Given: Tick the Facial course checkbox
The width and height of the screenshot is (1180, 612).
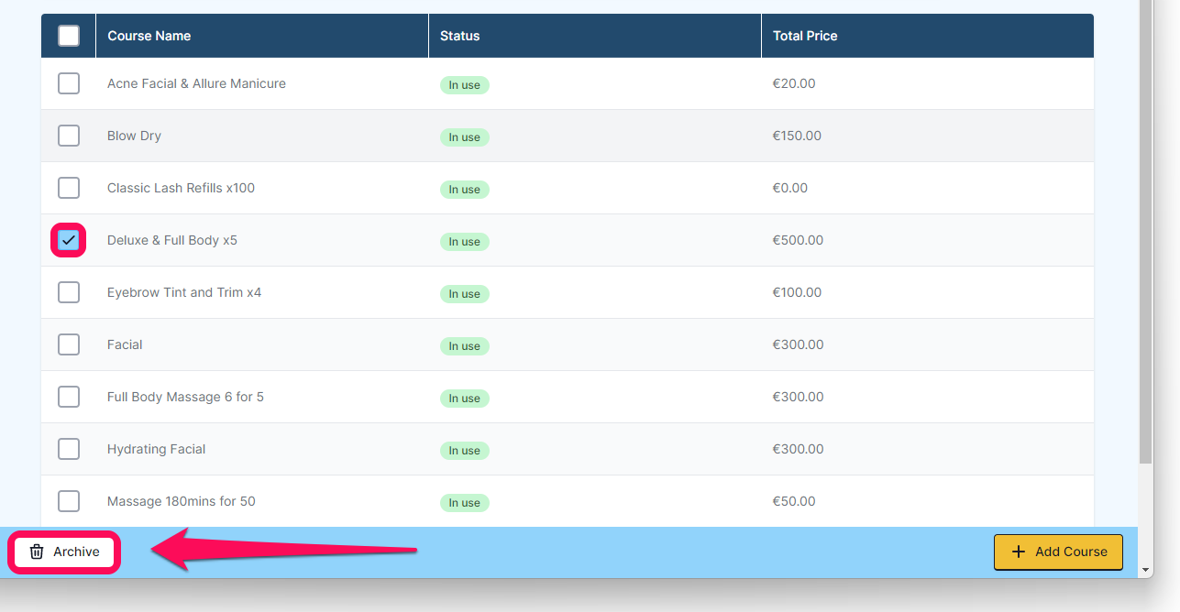Looking at the screenshot, I should [x=69, y=344].
